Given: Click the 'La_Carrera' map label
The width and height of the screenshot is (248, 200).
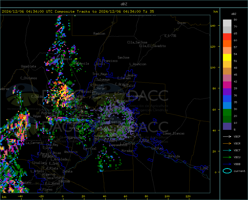Looking at the screenshot, I should [34, 143].
